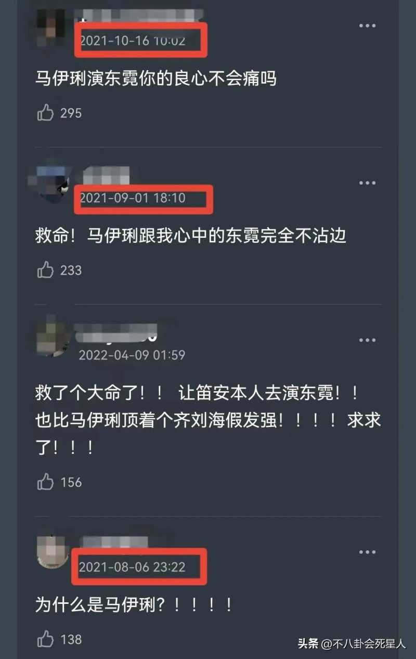
Task: Click the 头条 @不八卦会死星人 watermark
Action: tap(352, 644)
